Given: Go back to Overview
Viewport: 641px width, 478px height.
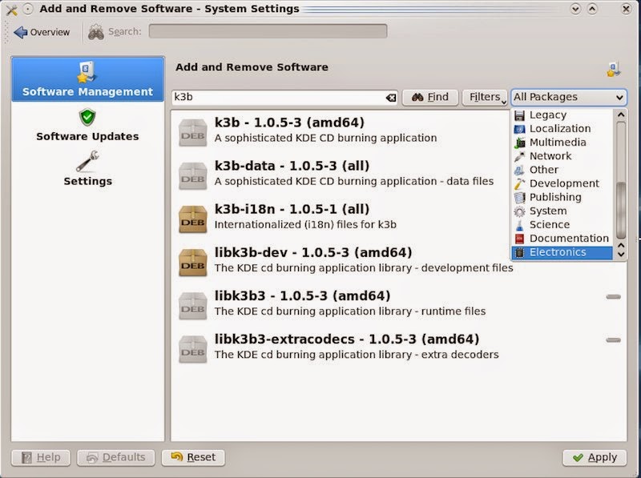Looking at the screenshot, I should 42,32.
